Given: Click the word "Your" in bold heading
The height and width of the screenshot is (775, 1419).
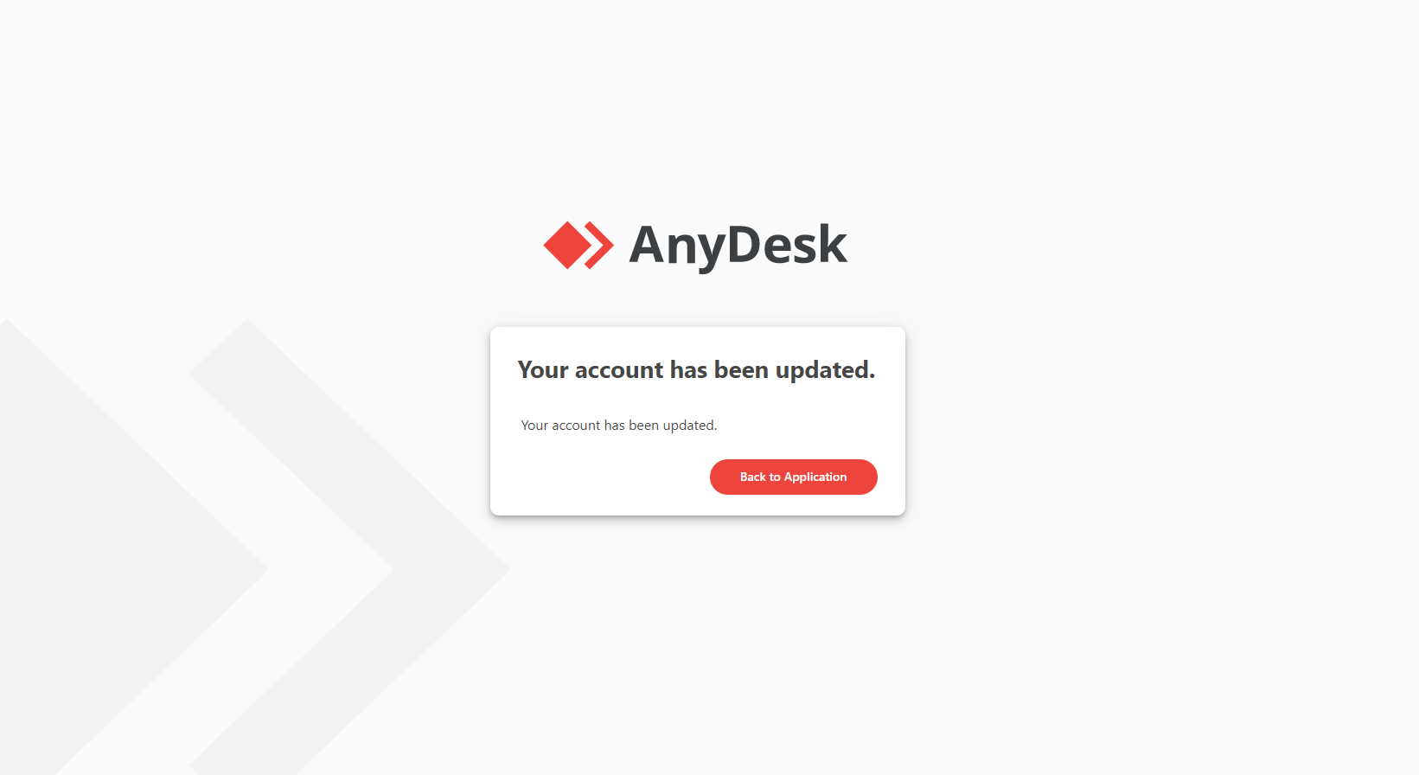Looking at the screenshot, I should click(x=543, y=370).
